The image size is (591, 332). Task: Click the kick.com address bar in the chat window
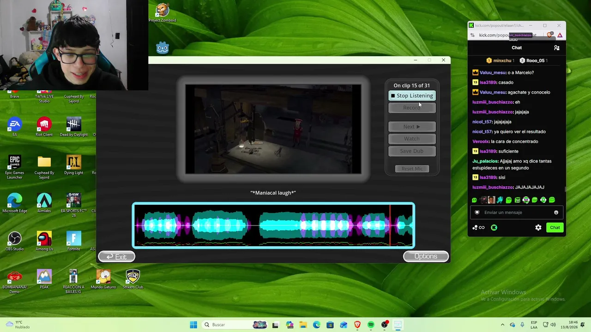tap(507, 35)
